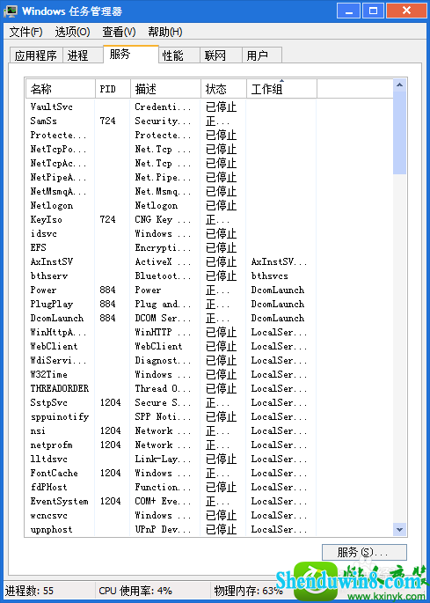Sort by the 工作组 column header
This screenshot has width=430, height=603.
[x=281, y=89]
